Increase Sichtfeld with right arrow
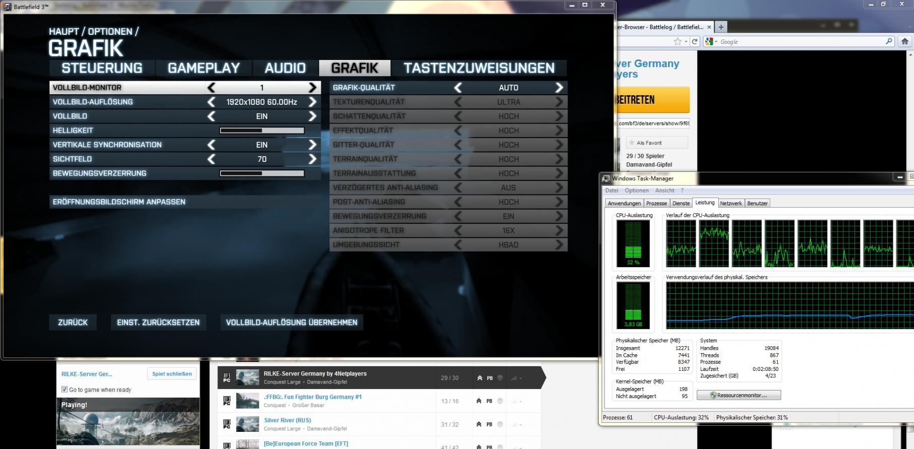This screenshot has height=449, width=914. click(312, 159)
